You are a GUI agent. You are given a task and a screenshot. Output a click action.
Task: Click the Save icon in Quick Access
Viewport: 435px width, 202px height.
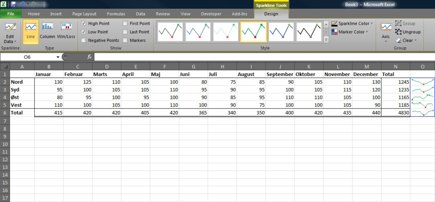pos(14,4)
